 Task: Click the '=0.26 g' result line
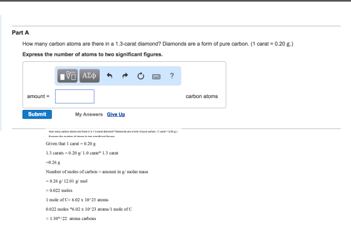(x=53, y=162)
